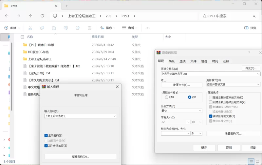
Task: Click the Delete trash icon
Action: pyautogui.click(x=89, y=28)
